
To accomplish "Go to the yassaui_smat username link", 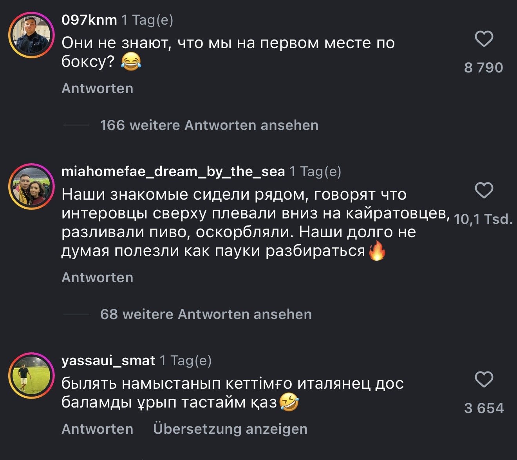I will (x=108, y=361).
